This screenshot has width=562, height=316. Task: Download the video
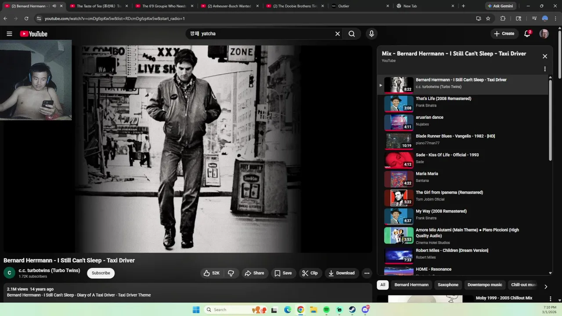click(x=341, y=273)
